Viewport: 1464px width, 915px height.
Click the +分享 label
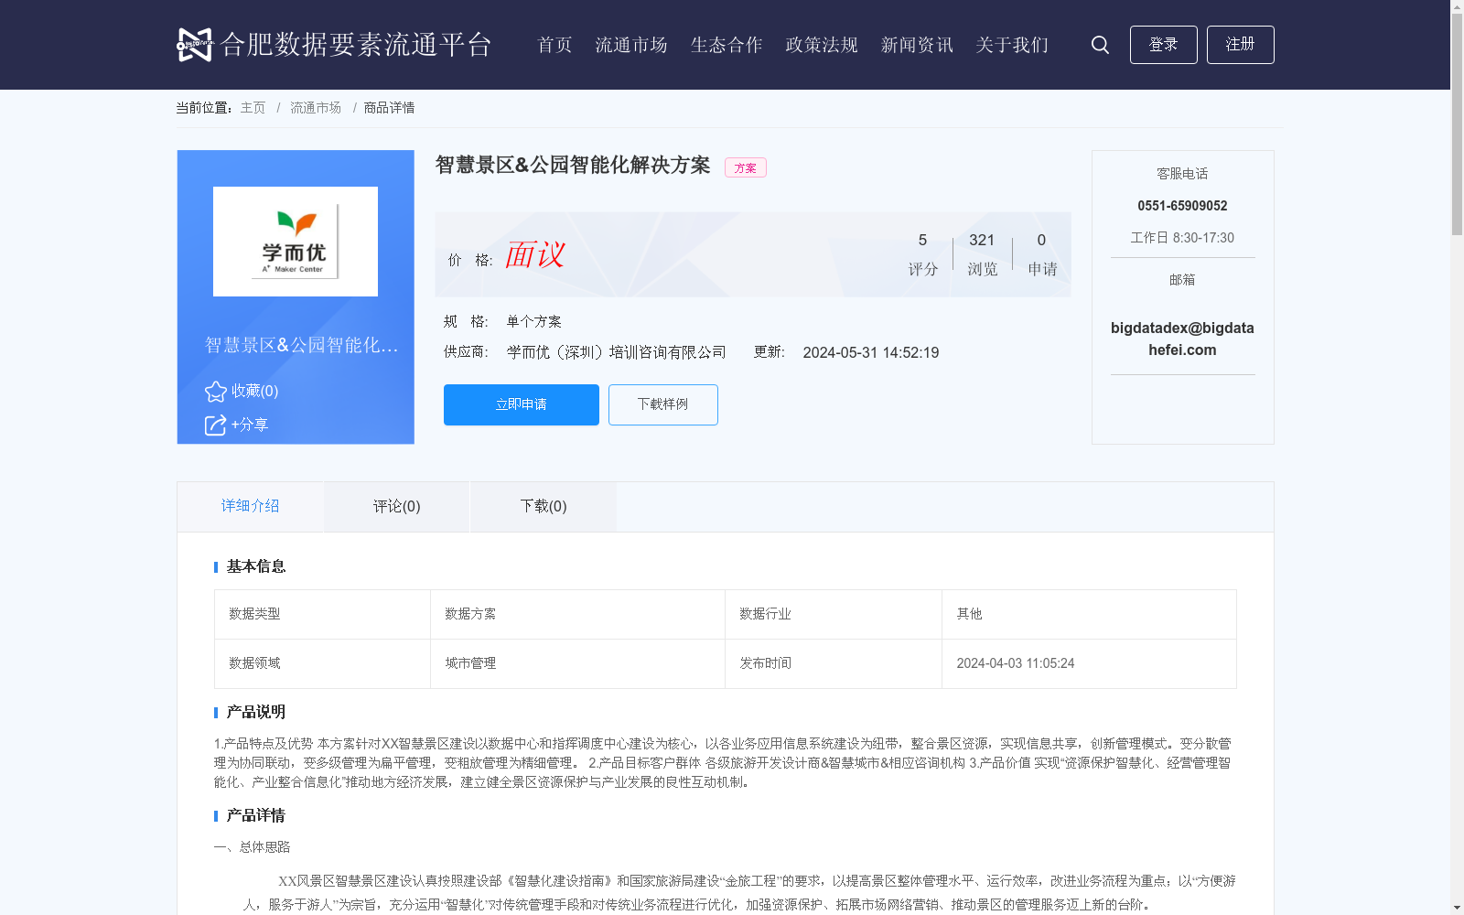coord(250,425)
